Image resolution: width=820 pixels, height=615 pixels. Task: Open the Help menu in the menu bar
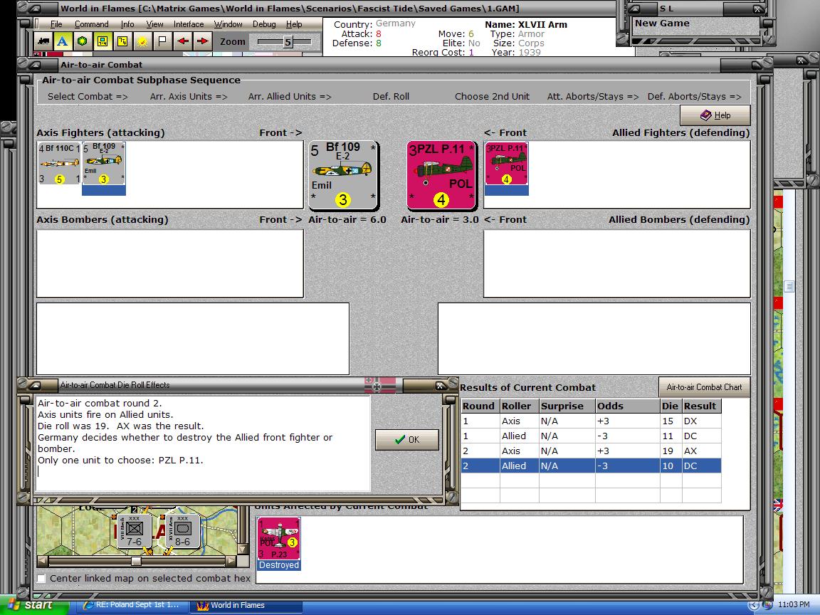(294, 24)
